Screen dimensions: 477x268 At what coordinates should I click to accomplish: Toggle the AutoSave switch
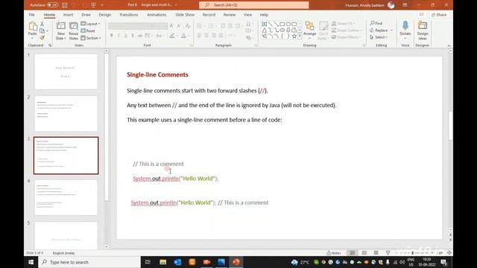[53, 5]
